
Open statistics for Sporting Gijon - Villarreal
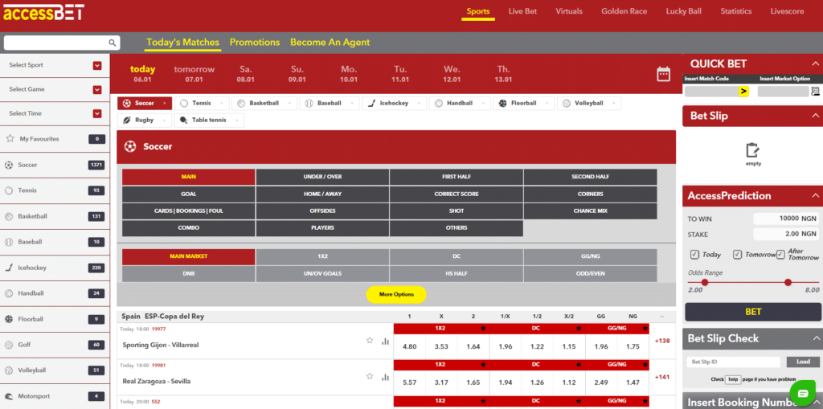tap(385, 342)
